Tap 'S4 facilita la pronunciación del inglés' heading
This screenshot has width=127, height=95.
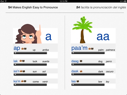point(101,7)
